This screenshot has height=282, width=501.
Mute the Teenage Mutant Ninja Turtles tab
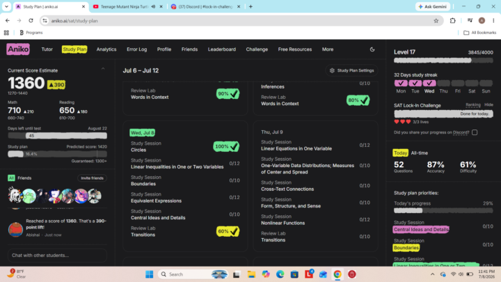tap(153, 6)
